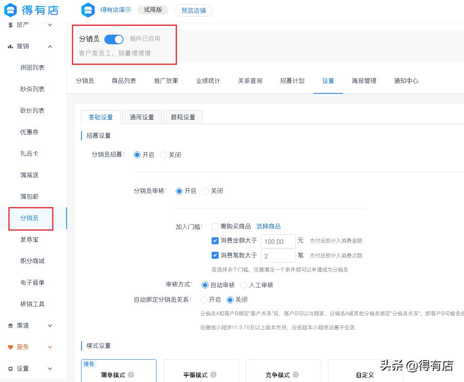Disable the 分销员 plugin toggle
Viewport: 464px width, 382px height.
[114, 39]
